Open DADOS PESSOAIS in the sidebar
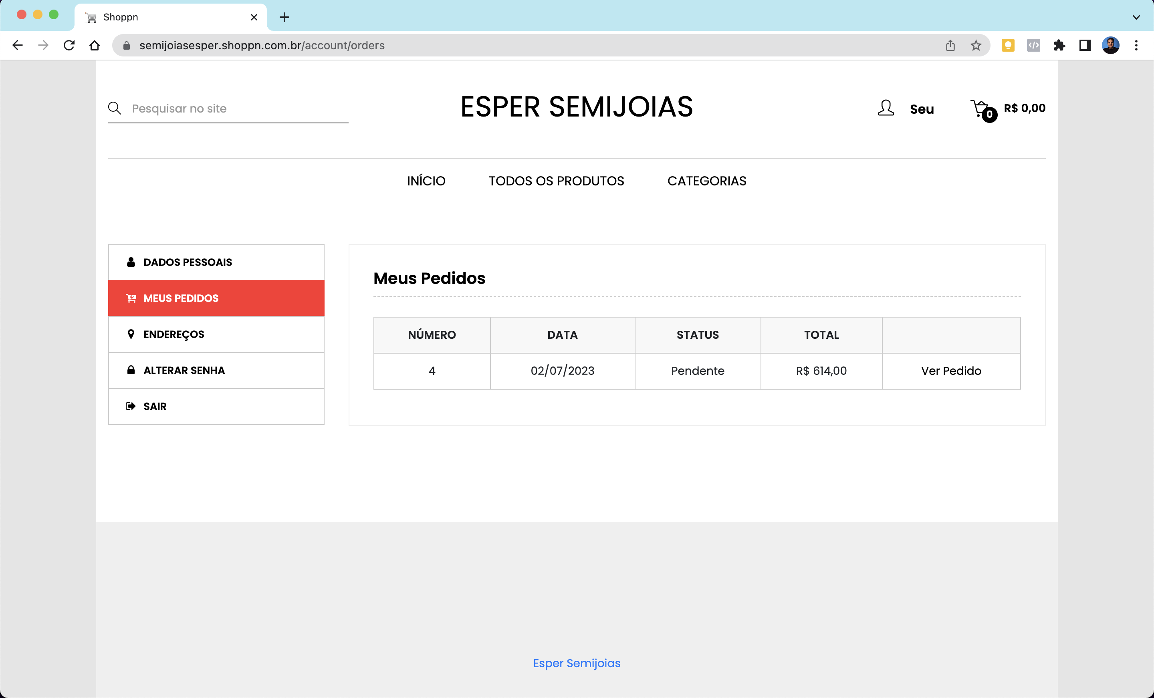 [x=216, y=262]
